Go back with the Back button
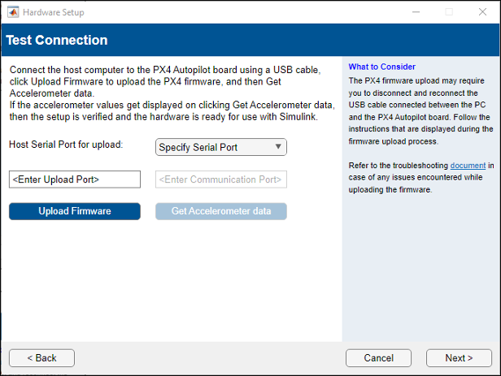This screenshot has height=376, width=501. click(x=41, y=358)
